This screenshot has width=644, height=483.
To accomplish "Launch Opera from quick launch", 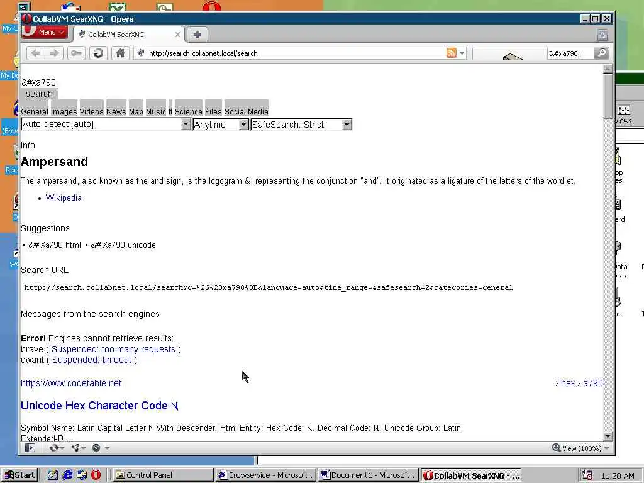I will point(96,475).
